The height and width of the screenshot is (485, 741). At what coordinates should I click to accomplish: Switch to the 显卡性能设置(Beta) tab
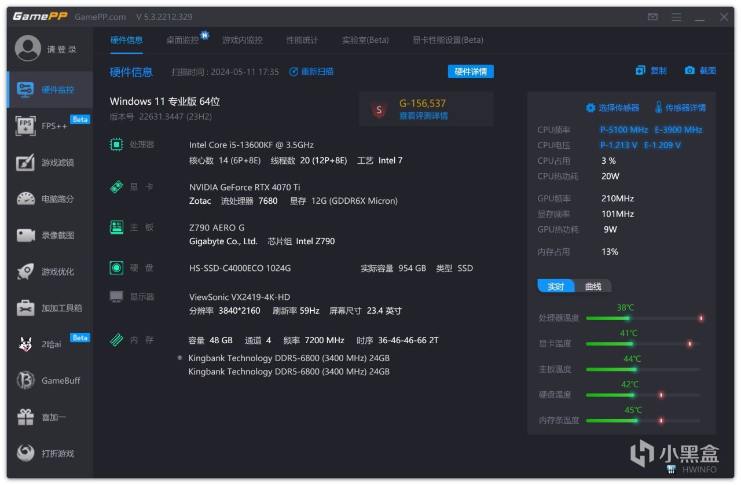[447, 40]
